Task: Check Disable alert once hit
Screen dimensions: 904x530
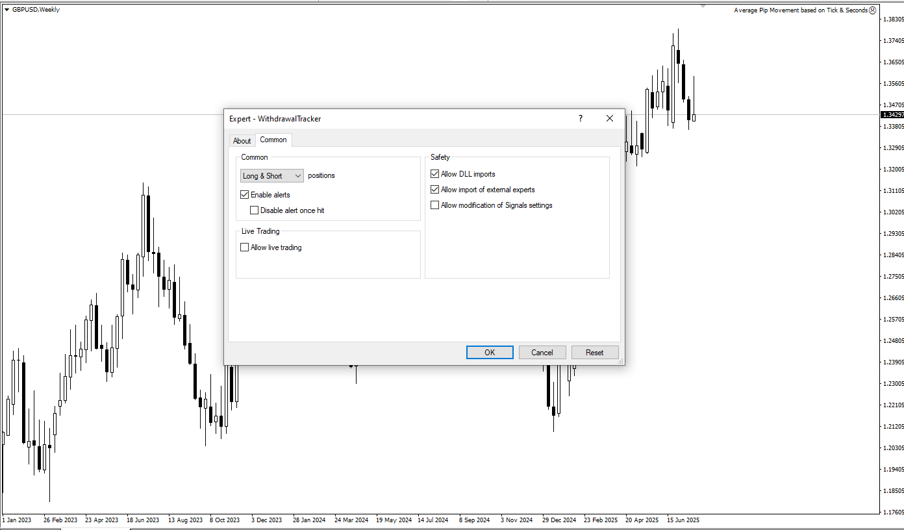Action: [x=255, y=210]
